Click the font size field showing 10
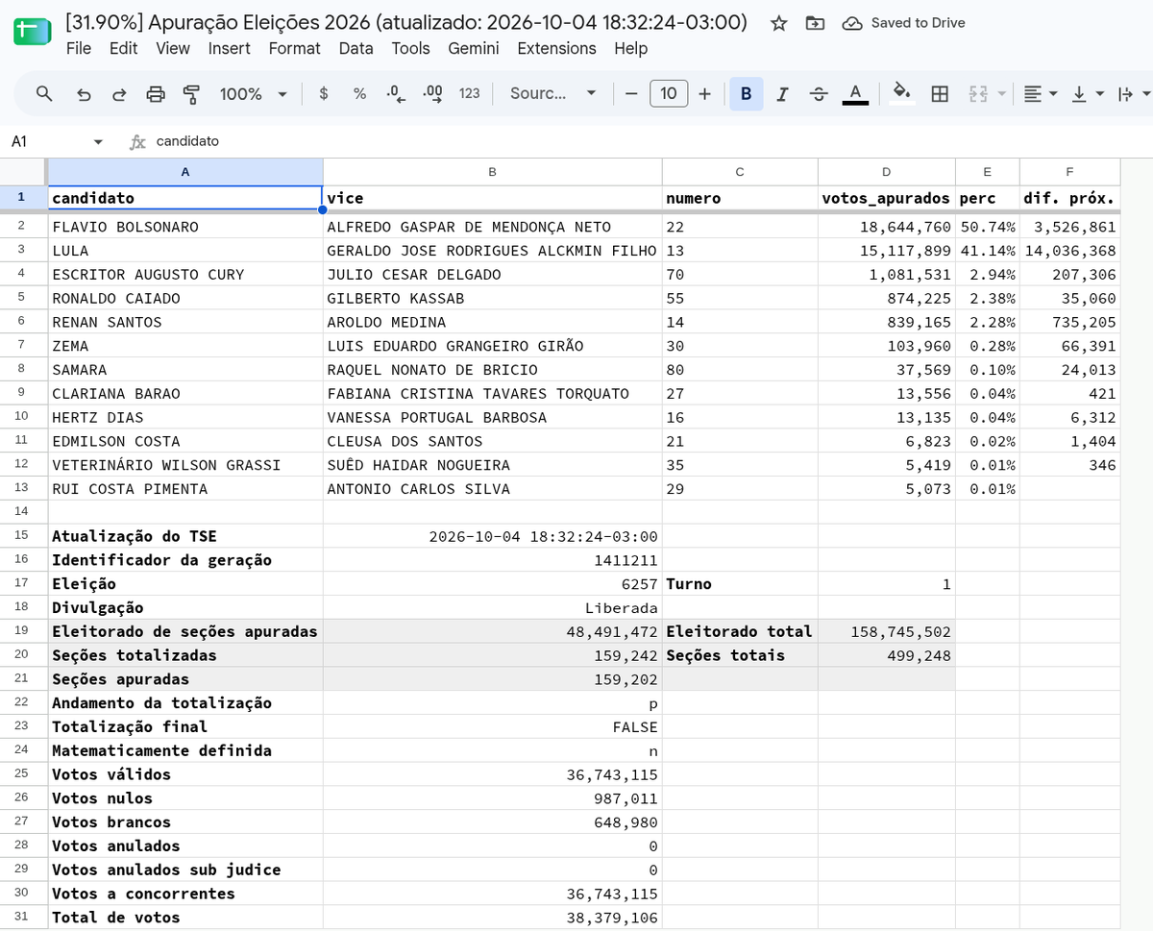 point(668,93)
